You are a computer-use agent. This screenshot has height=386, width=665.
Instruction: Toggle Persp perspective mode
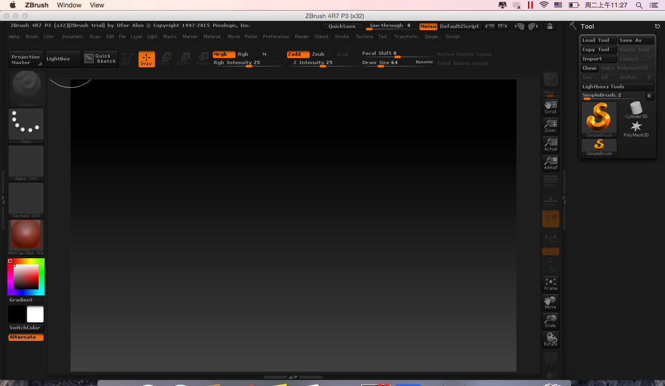point(551,182)
